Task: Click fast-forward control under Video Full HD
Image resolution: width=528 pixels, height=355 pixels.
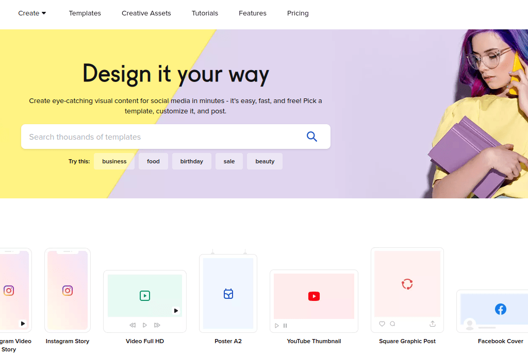Action: tap(157, 325)
